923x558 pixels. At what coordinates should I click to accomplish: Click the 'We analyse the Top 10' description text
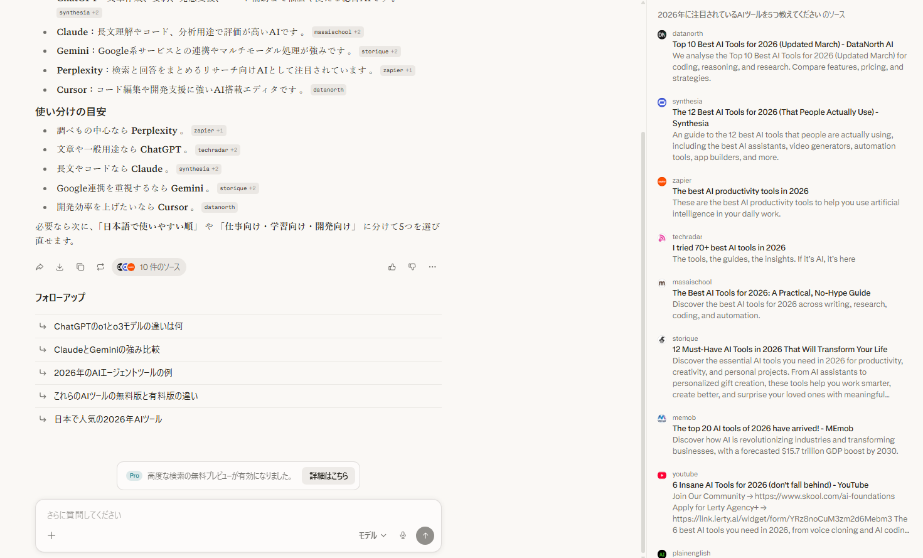pyautogui.click(x=790, y=67)
